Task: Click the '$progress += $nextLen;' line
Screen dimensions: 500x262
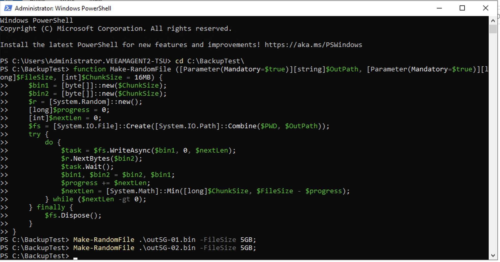Action: (106, 183)
